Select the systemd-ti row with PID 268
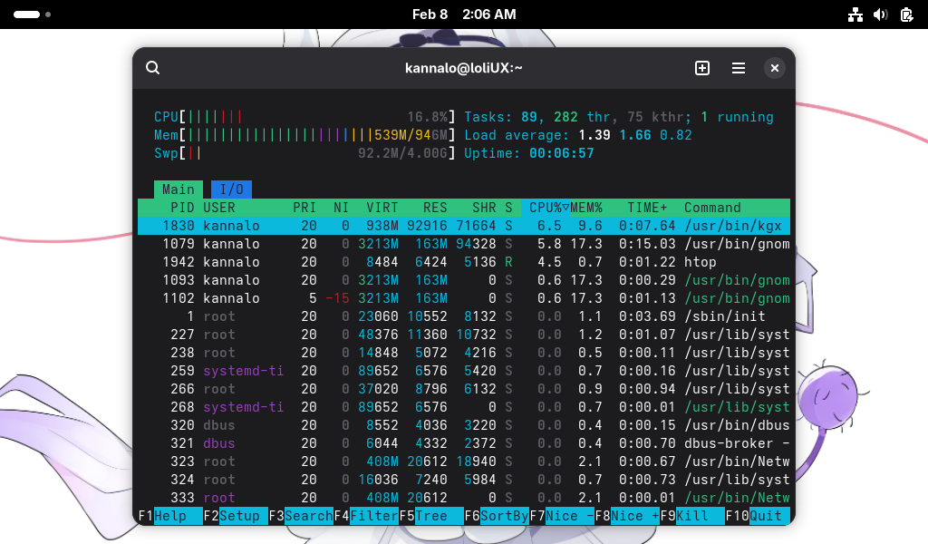This screenshot has height=544, width=928. 464,407
